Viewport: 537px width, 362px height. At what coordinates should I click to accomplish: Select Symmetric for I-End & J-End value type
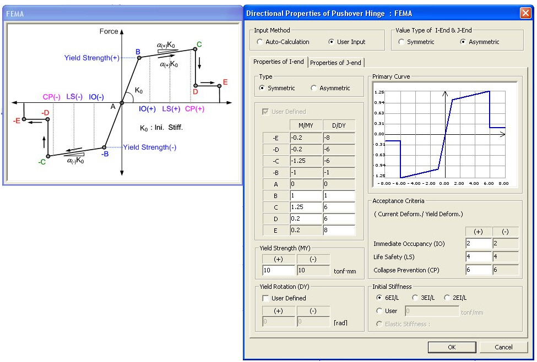[x=401, y=42]
